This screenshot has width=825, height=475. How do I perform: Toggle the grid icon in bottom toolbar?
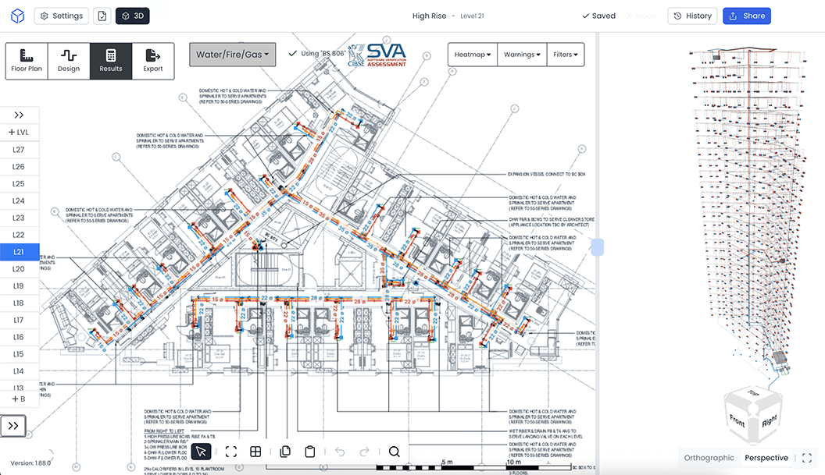(x=255, y=452)
